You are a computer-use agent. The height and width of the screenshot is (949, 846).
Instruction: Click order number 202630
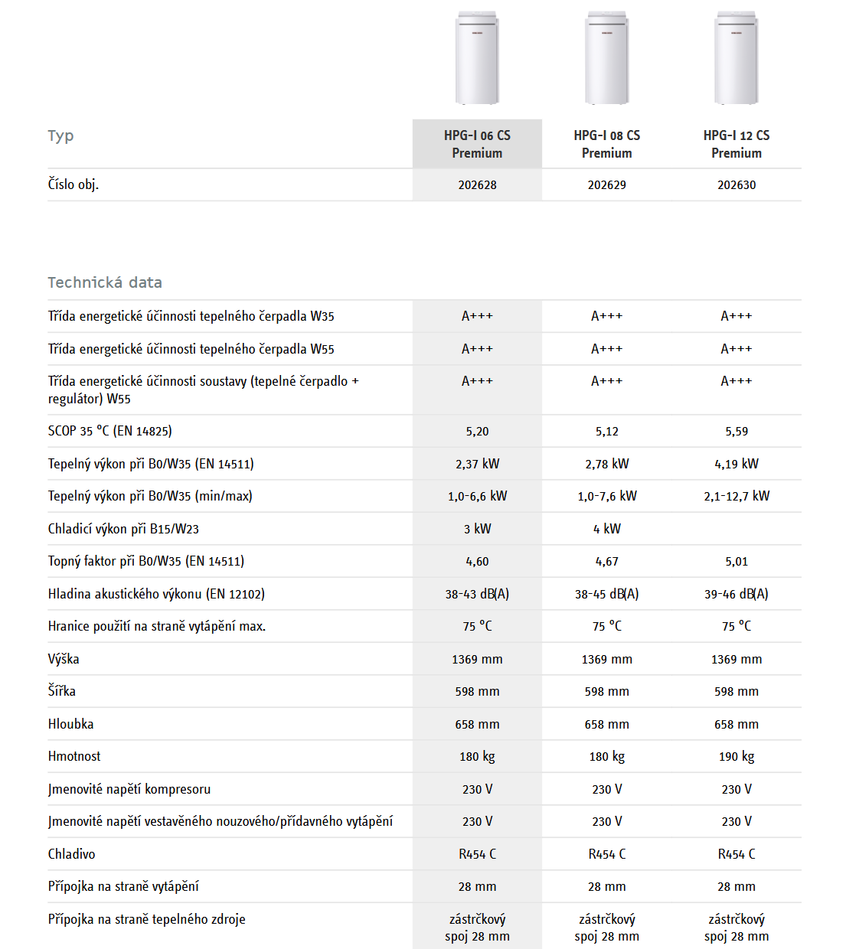(737, 185)
